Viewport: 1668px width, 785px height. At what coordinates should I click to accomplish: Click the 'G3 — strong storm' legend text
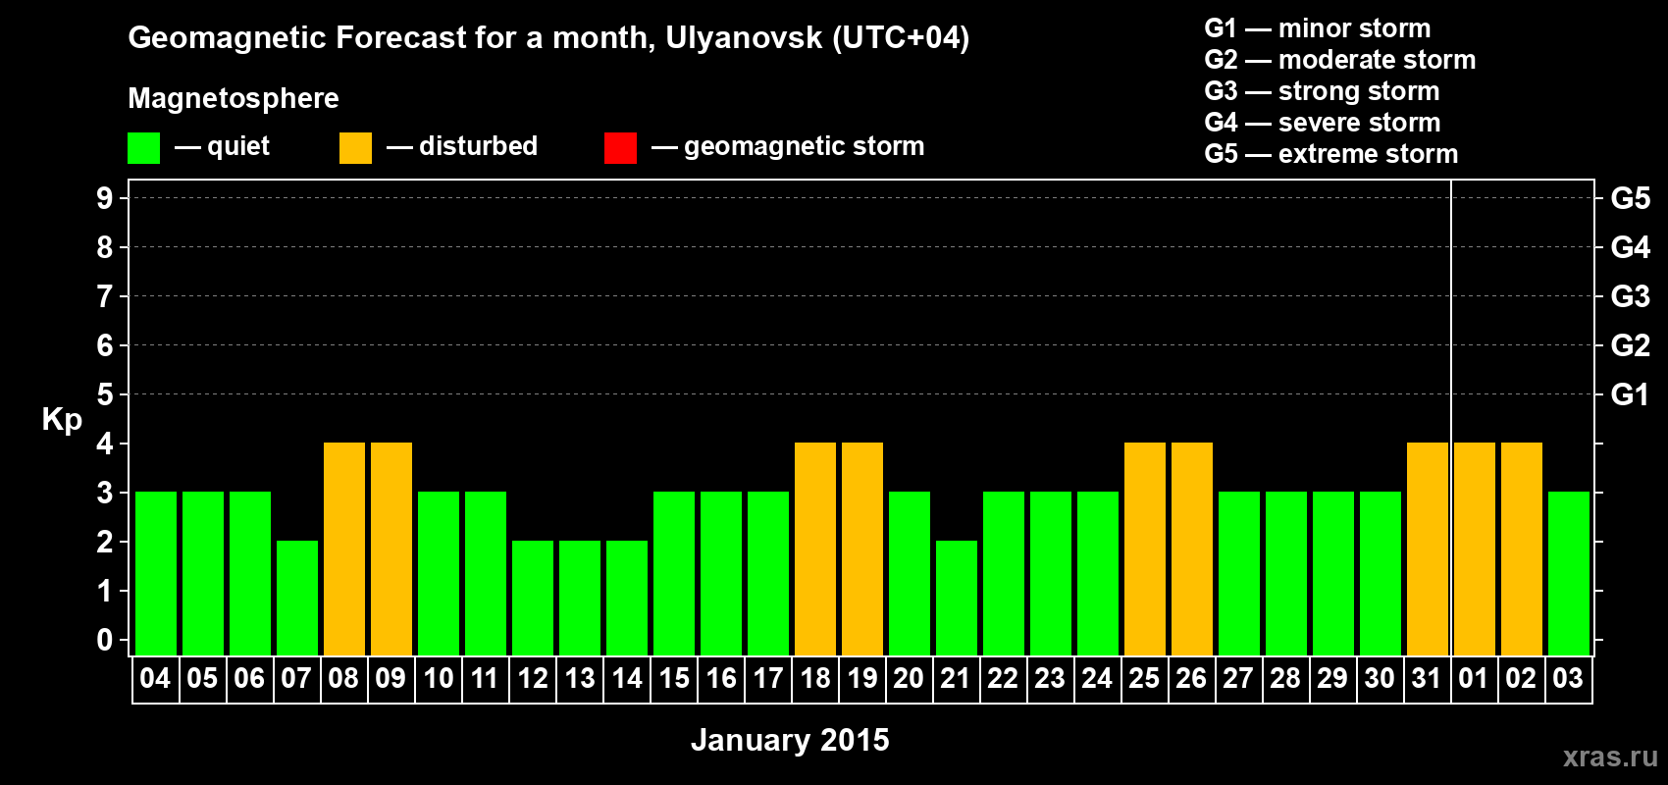tap(1322, 91)
